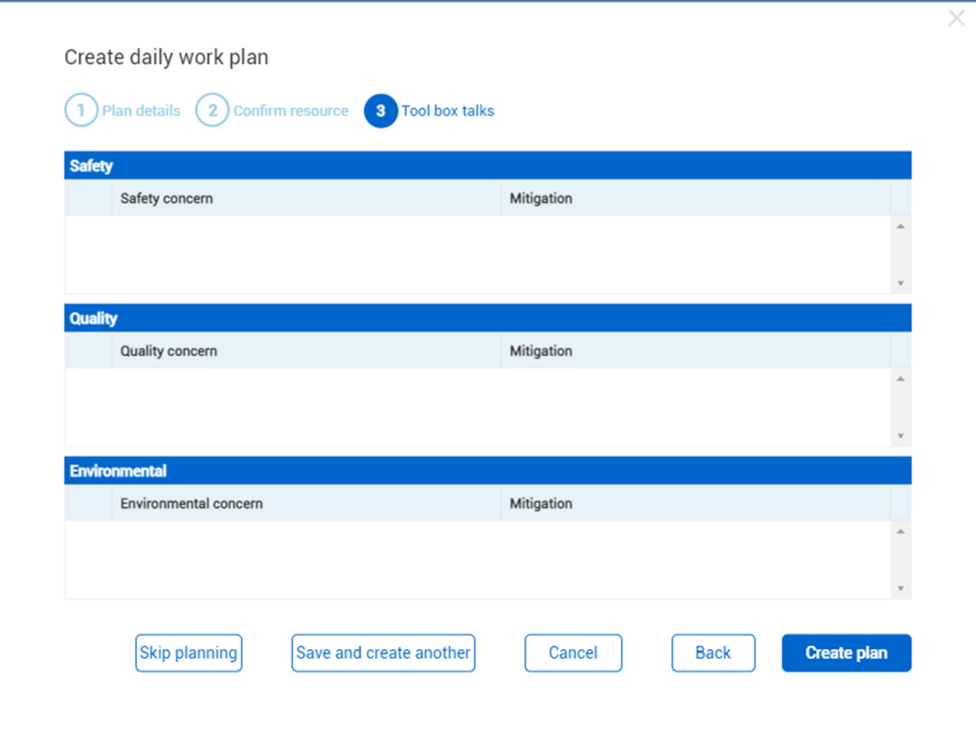Open the Plan details step
Screen dimensions: 976x740
pyautogui.click(x=141, y=111)
